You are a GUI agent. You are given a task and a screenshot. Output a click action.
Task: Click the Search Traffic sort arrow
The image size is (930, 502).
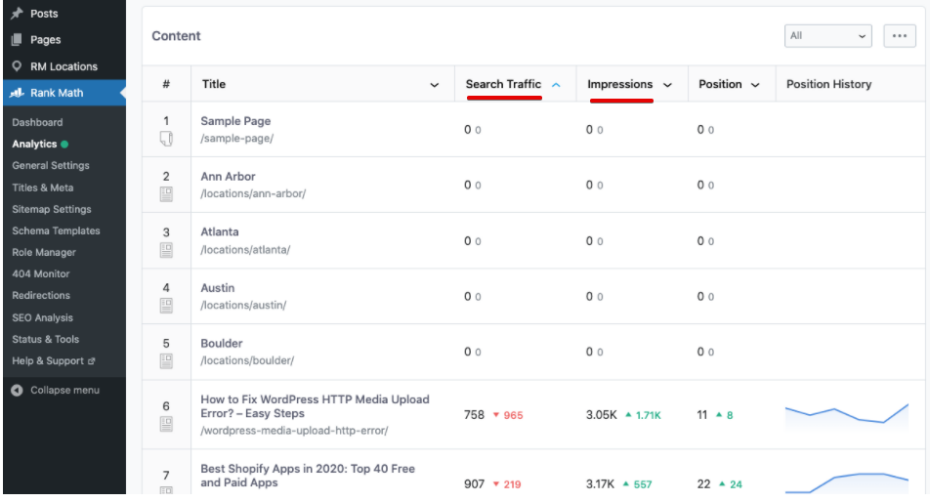pyautogui.click(x=556, y=85)
